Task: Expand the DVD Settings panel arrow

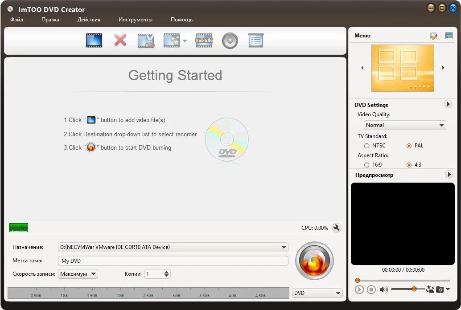Action: [x=448, y=104]
